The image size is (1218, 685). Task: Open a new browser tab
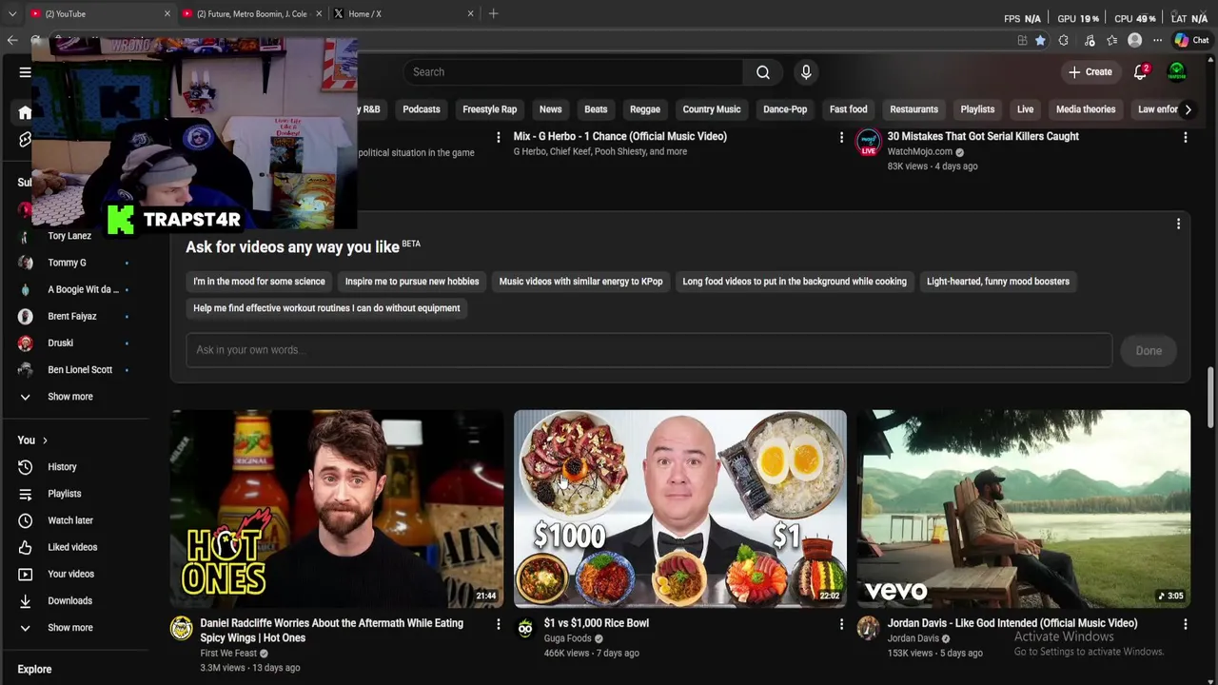pos(493,13)
